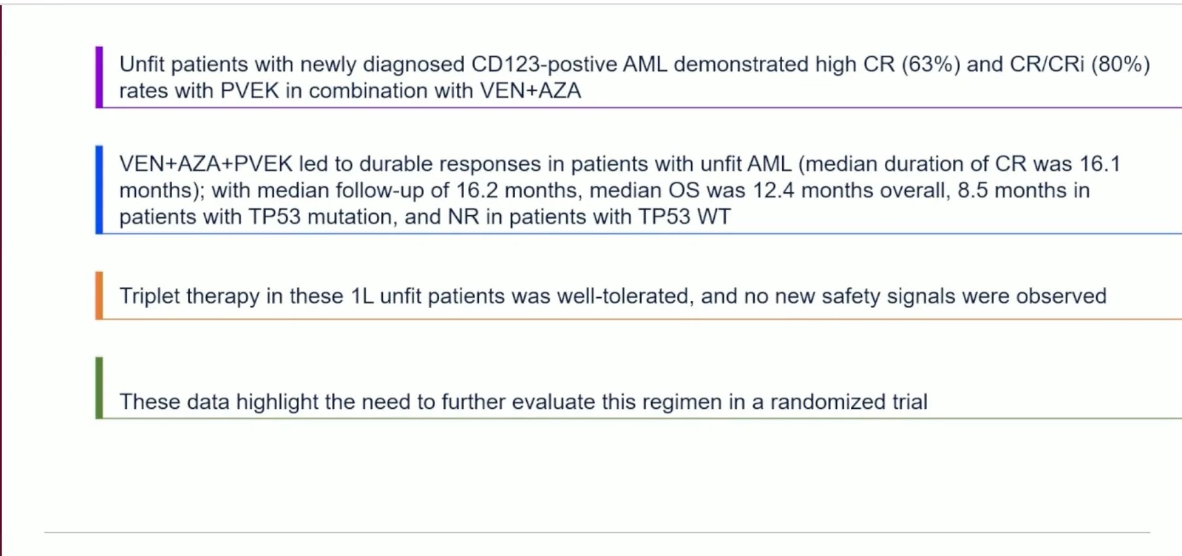
Task: Click the purple vertical bar beside first bullet
Action: coord(99,77)
